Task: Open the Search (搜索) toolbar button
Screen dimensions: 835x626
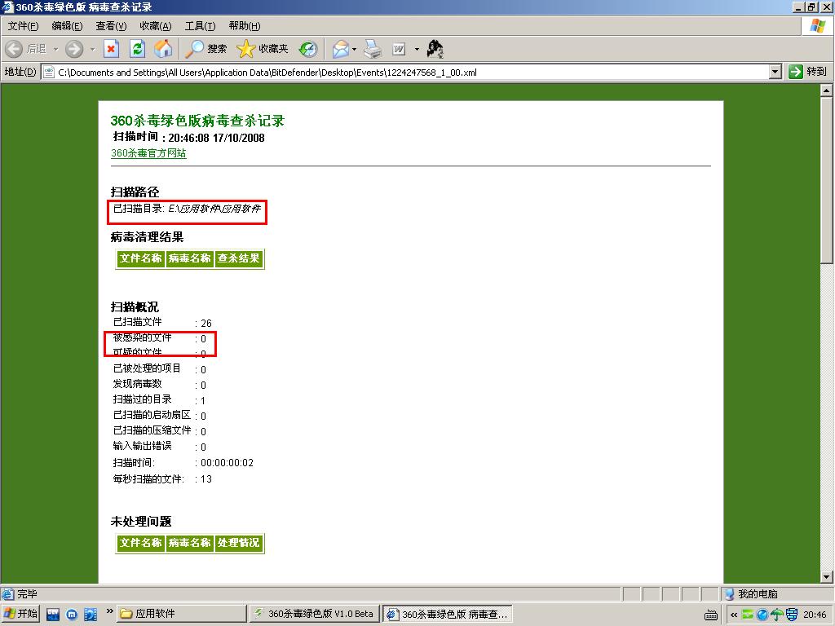Action: (x=206, y=49)
